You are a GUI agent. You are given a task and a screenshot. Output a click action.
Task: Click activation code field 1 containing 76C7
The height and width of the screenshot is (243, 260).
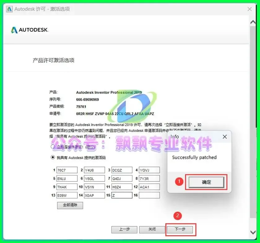[x=67, y=170]
